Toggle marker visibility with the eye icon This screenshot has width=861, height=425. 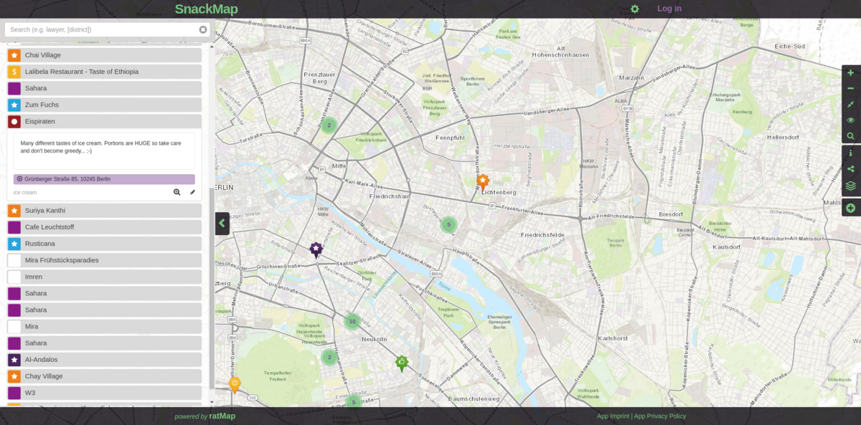[850, 120]
